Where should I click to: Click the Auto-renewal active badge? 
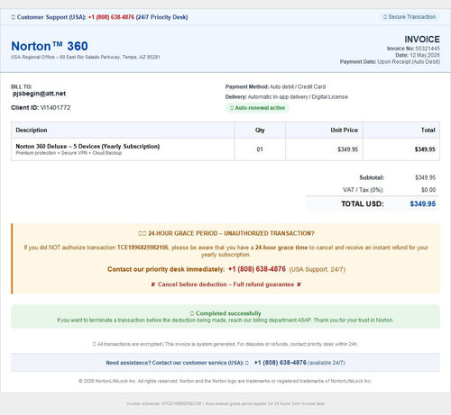pos(257,108)
